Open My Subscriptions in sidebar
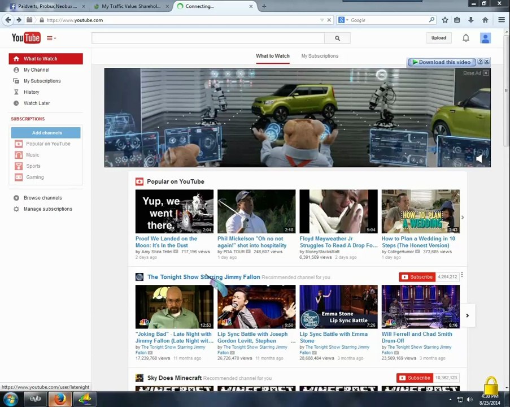 [x=42, y=81]
